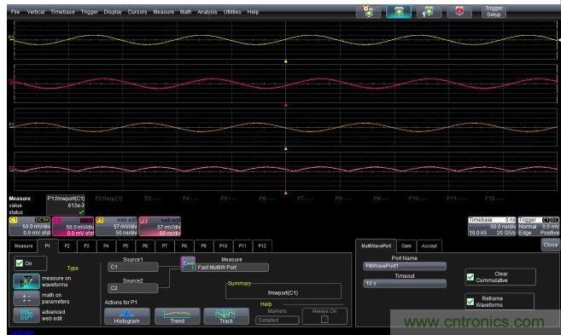Switch to the Gate tab

pyautogui.click(x=406, y=245)
